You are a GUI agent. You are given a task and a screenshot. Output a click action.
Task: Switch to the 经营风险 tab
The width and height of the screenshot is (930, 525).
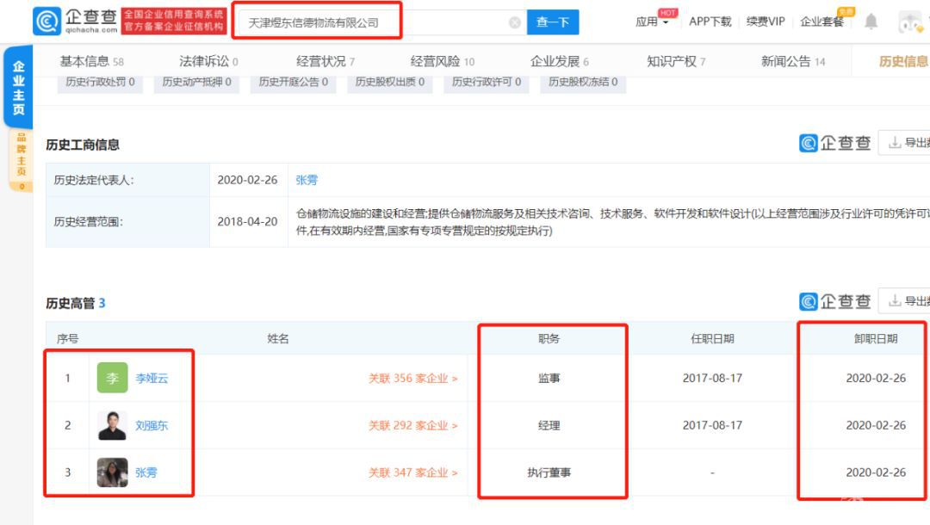[435, 60]
